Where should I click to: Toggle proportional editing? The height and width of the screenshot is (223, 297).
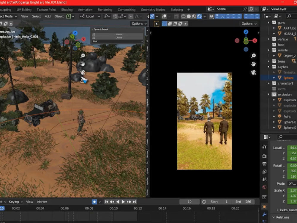pyautogui.click(x=131, y=16)
